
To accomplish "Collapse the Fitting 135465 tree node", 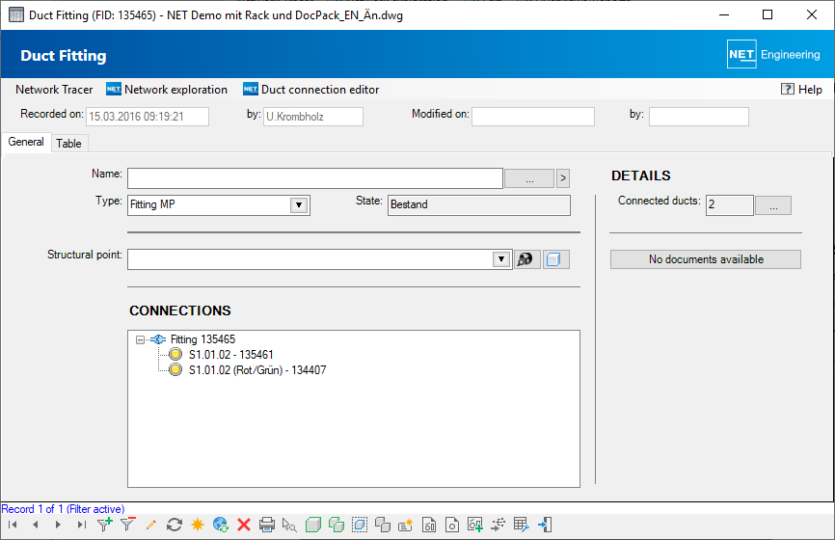I will [x=140, y=339].
